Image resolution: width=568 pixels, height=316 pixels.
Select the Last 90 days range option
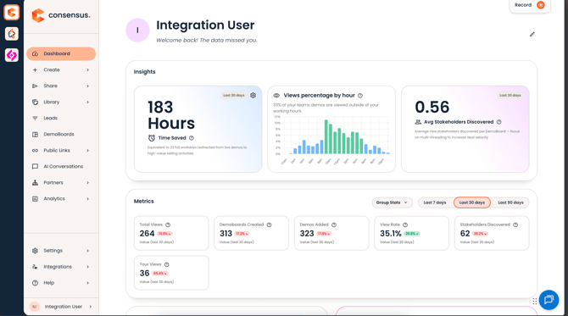coord(510,202)
